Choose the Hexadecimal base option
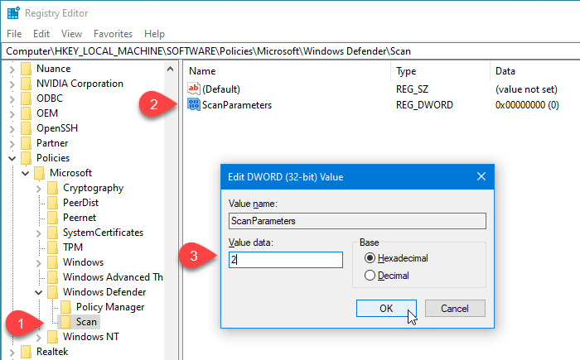Image resolution: width=580 pixels, height=360 pixels. click(396, 258)
